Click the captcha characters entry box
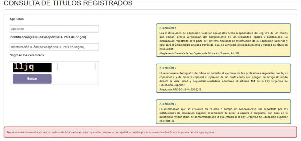301x141 pixels. (x=76, y=67)
